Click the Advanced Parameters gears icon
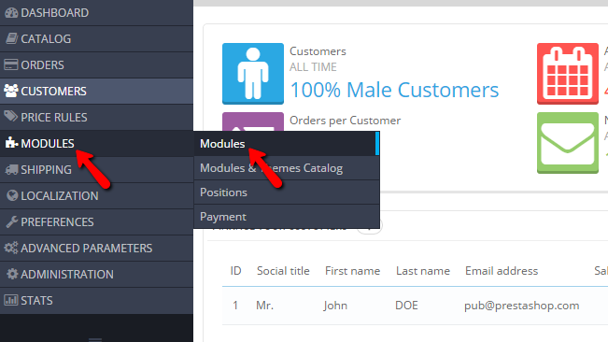608x342 pixels. coord(11,248)
